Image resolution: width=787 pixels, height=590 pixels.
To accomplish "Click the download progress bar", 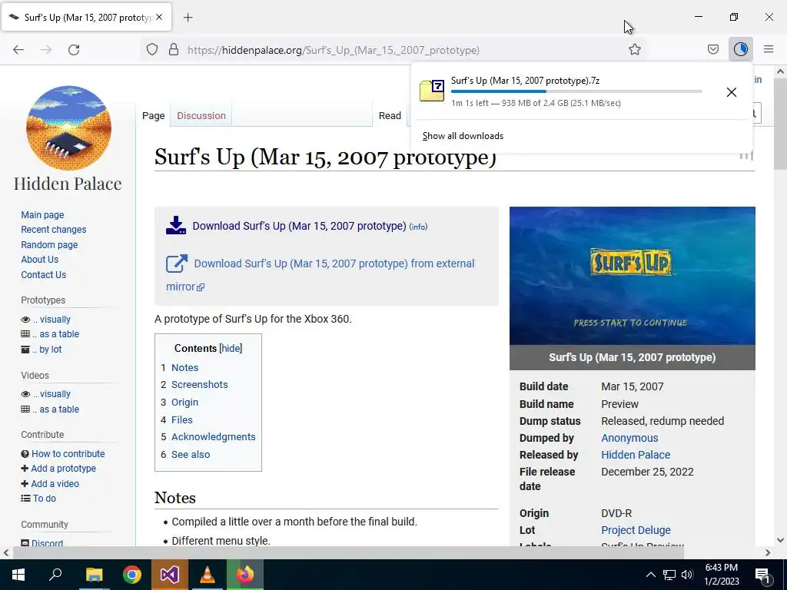I will click(576, 91).
